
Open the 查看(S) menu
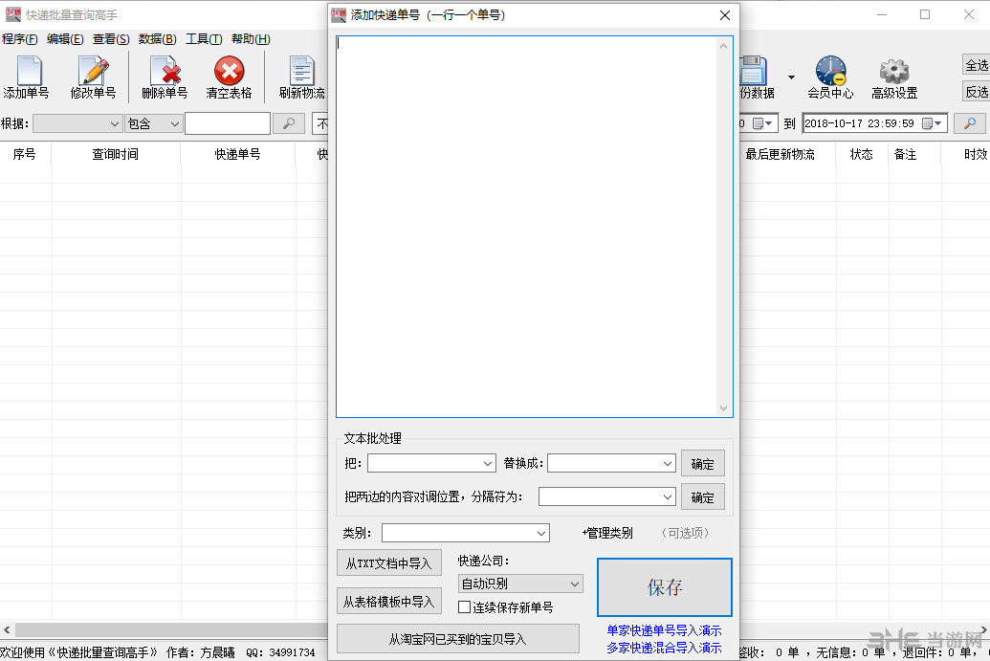point(111,39)
